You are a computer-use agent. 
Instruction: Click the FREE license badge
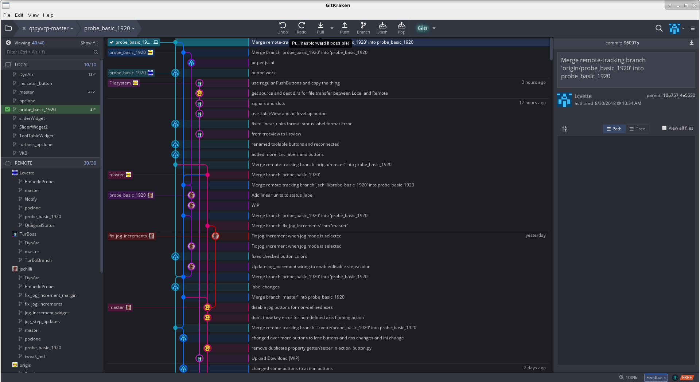point(687,377)
